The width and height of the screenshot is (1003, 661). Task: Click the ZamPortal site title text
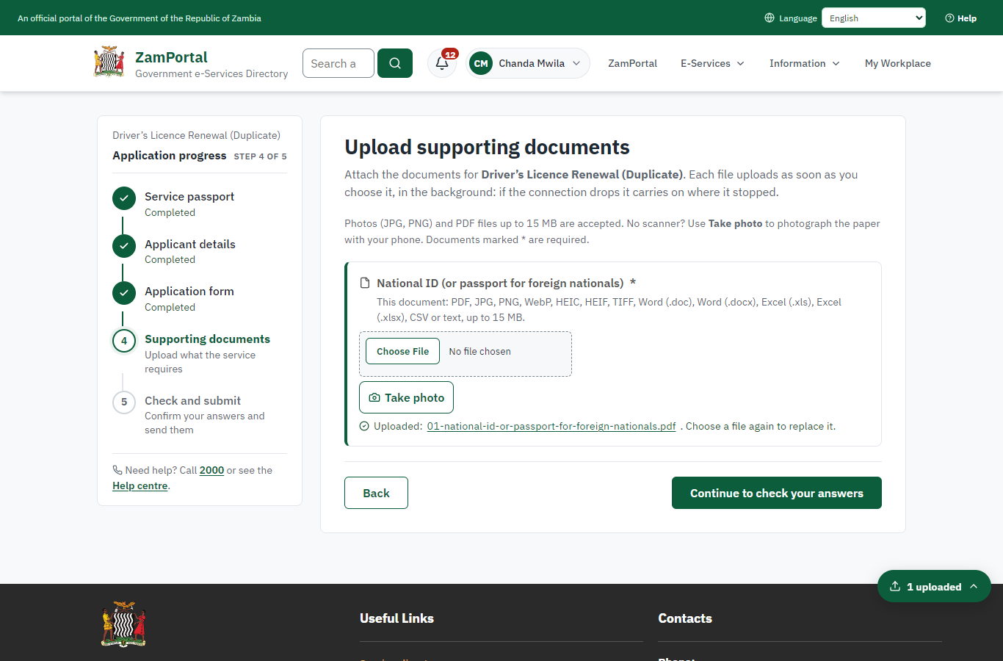coord(171,57)
